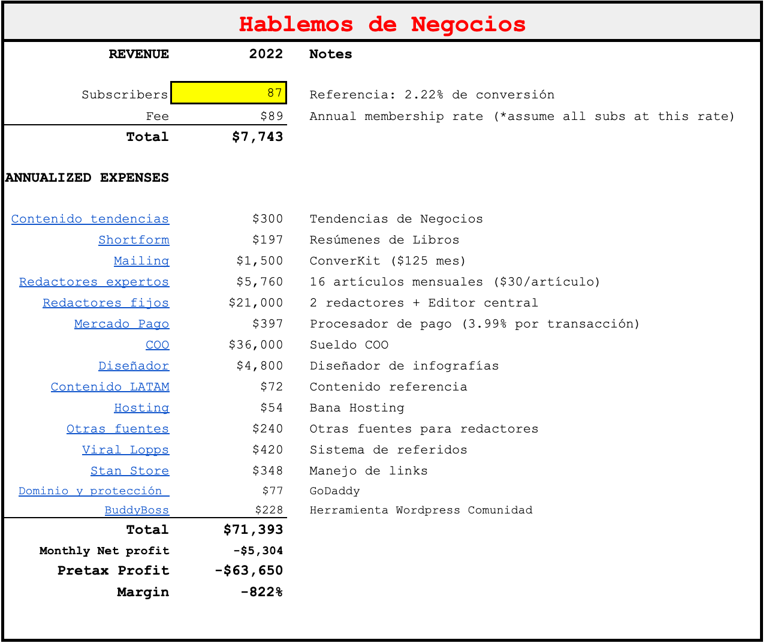Select the ConverKit ($125 mes) note
This screenshot has height=643, width=766.
click(x=388, y=261)
